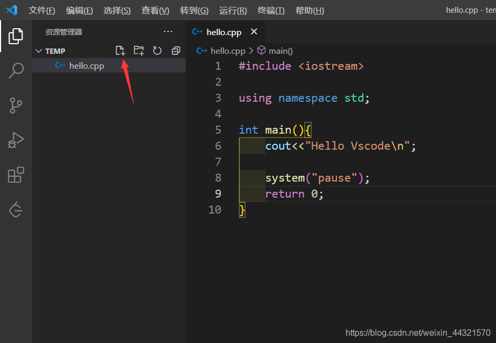Click the system("pause") line

(317, 178)
